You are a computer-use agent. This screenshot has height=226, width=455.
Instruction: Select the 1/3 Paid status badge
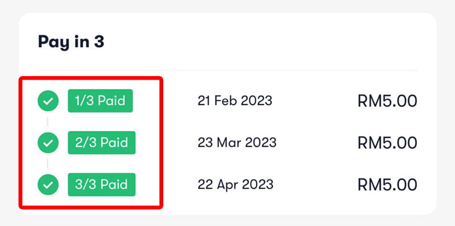point(101,101)
